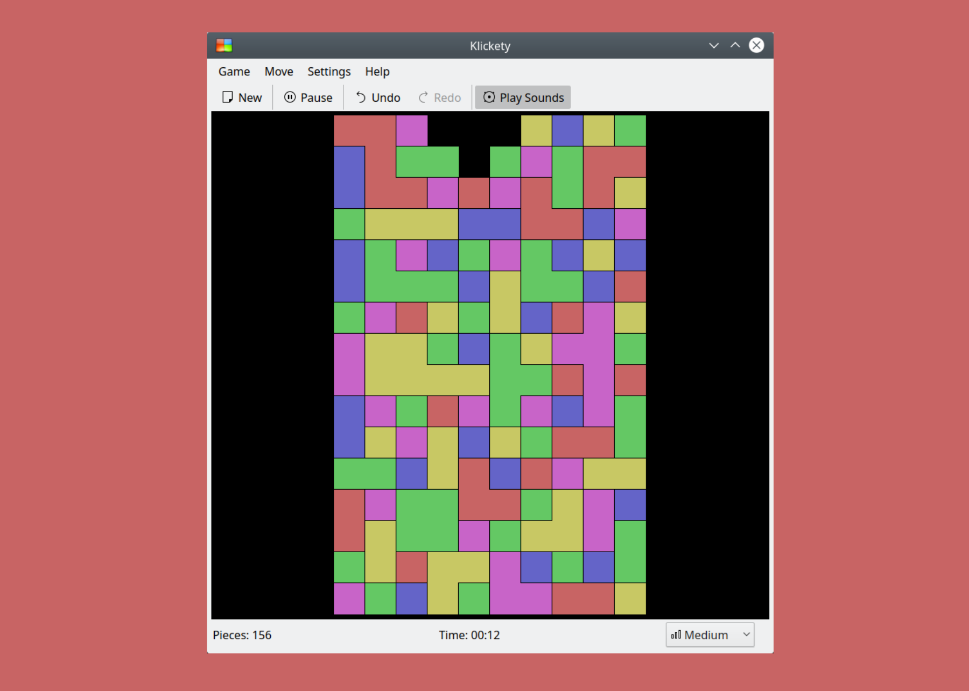Minimize the Klickety window
The image size is (969, 691).
coord(714,46)
